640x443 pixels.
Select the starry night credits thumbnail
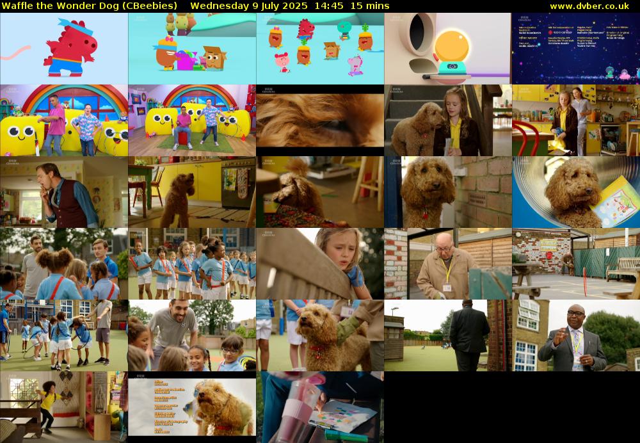[576, 49]
